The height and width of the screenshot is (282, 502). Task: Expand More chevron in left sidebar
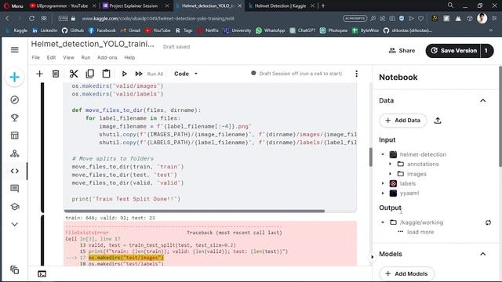click(x=14, y=224)
